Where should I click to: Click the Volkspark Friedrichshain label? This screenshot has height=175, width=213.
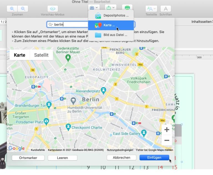(139, 80)
